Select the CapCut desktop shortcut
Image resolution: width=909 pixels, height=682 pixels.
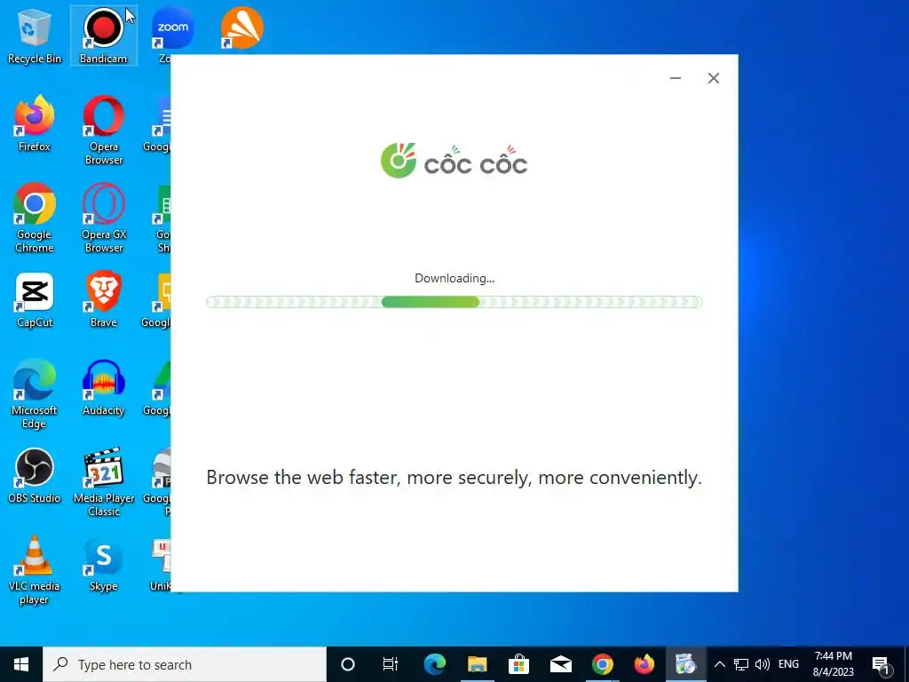point(35,299)
